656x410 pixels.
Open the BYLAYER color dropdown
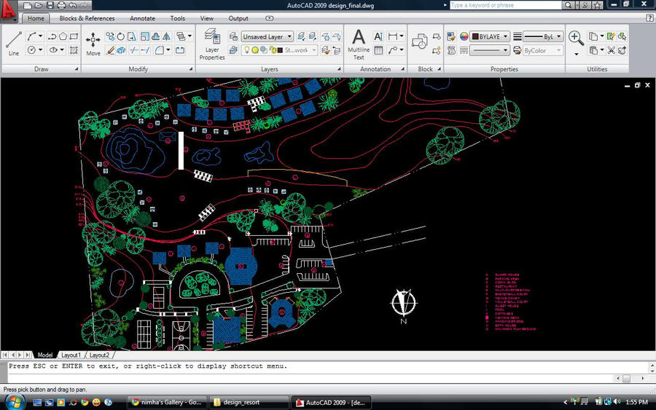pos(490,36)
